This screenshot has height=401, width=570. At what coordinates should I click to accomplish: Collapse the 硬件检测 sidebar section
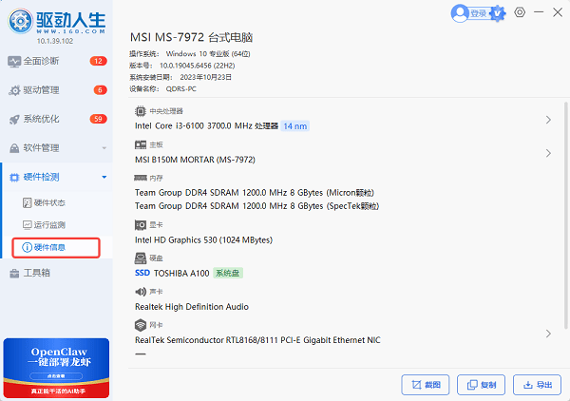[x=103, y=177]
